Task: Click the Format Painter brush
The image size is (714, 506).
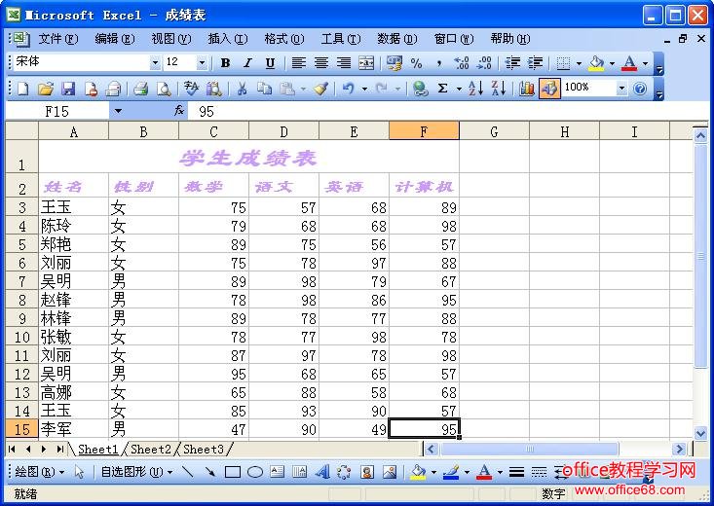Action: point(321,89)
